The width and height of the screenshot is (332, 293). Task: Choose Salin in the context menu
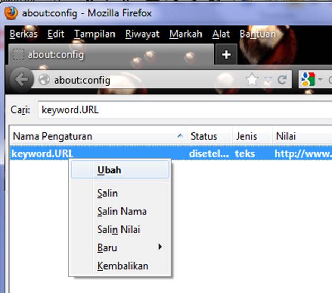pos(120,193)
